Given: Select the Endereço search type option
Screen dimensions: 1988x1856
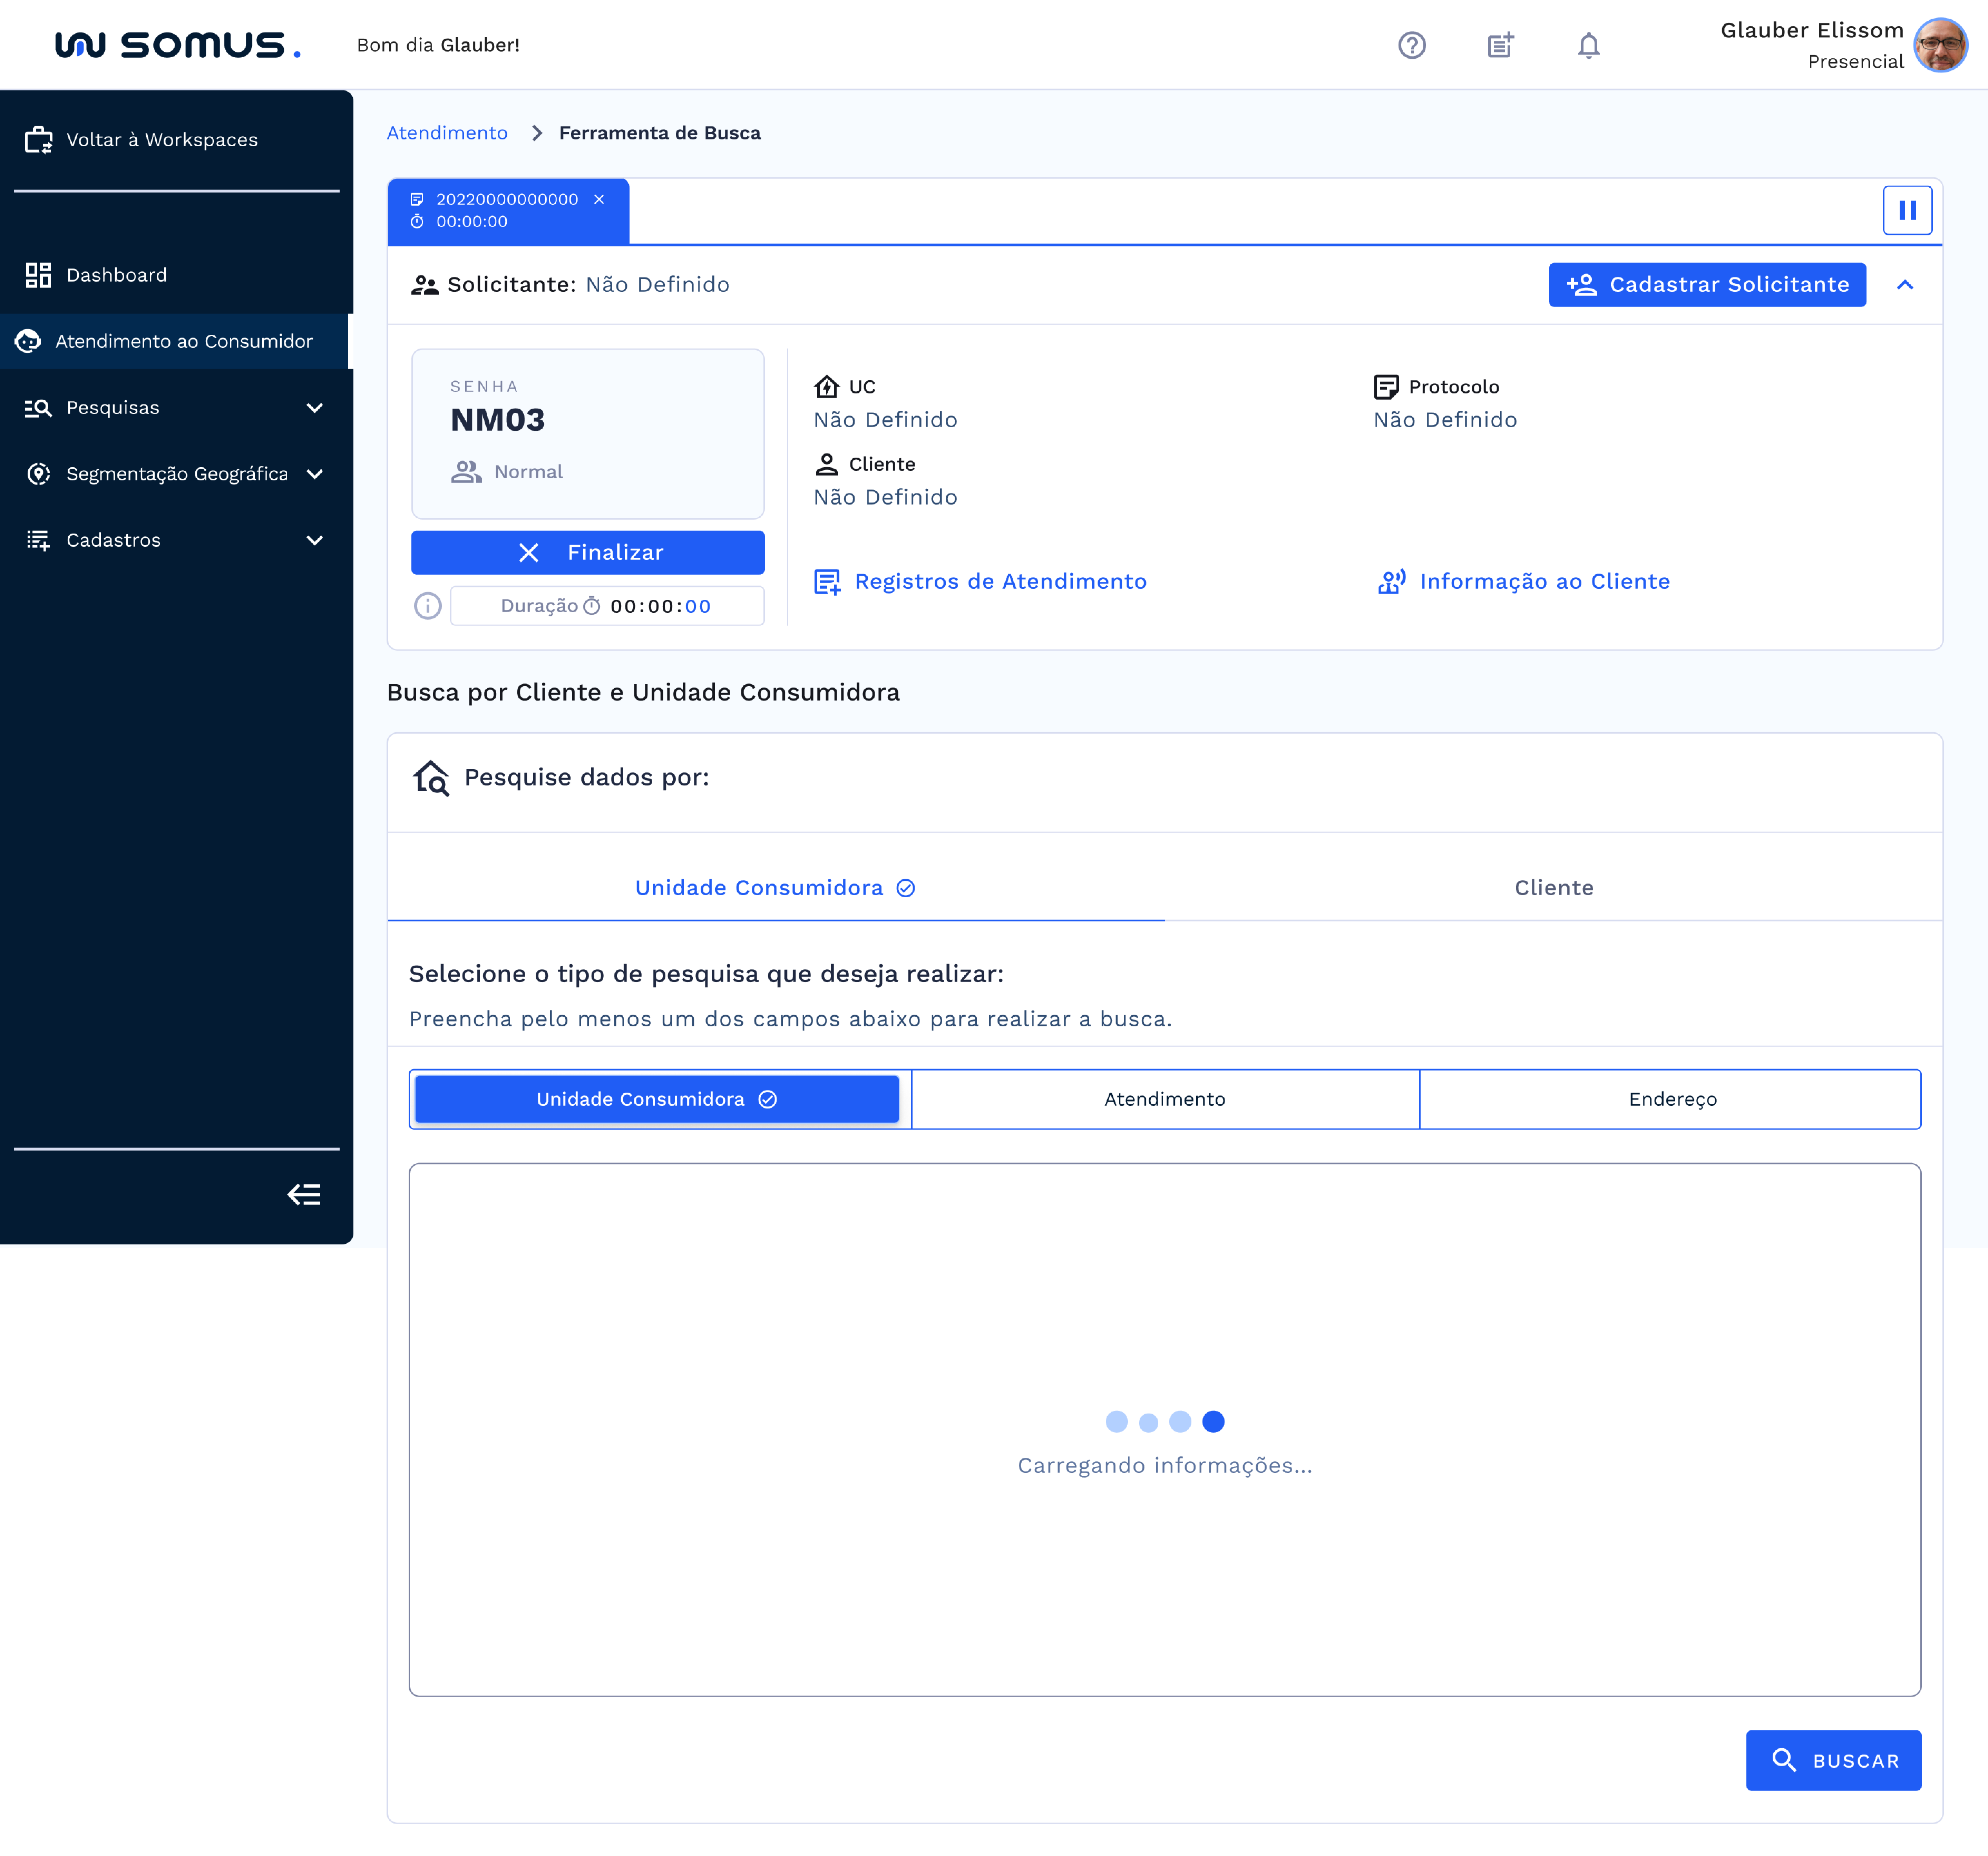Looking at the screenshot, I should pyautogui.click(x=1671, y=1099).
